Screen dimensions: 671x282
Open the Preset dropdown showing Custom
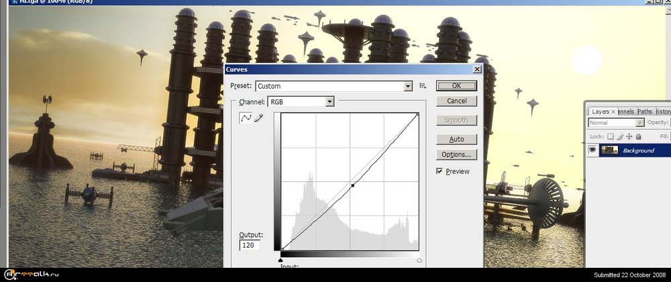(334, 86)
